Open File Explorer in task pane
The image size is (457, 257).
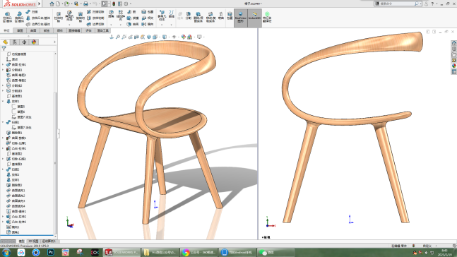point(453,54)
